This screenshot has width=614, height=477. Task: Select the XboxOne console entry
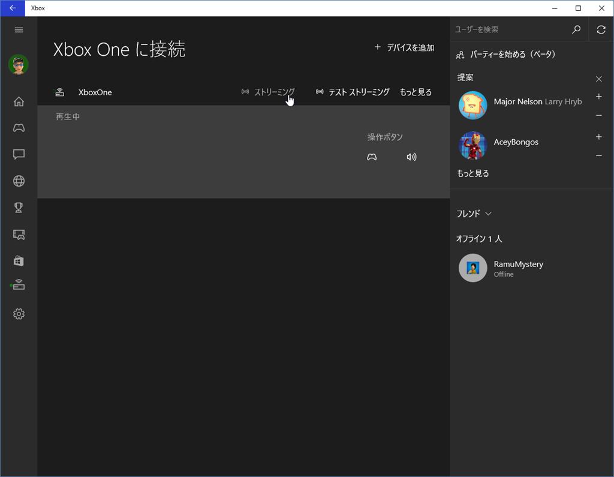click(x=95, y=92)
